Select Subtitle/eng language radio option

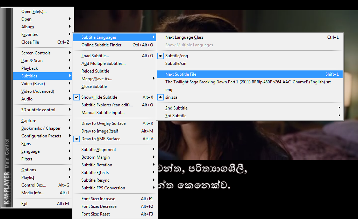click(x=160, y=56)
